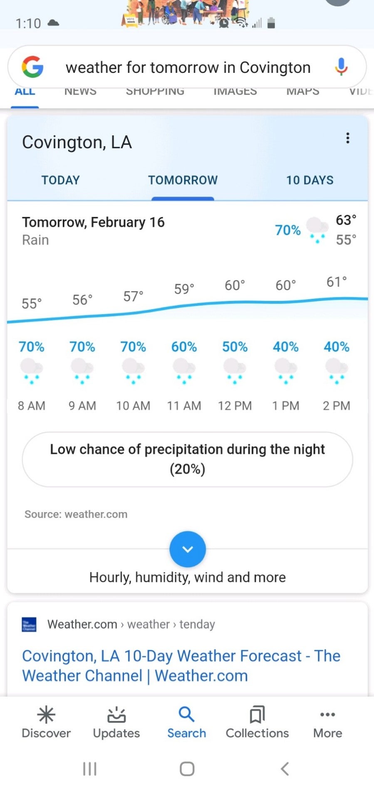Viewport: 374px width, 791px height.
Task: Tap the More three-dots icon
Action: click(x=328, y=715)
